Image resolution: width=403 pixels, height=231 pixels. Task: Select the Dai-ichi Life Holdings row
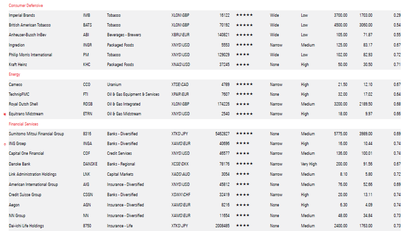(26, 226)
